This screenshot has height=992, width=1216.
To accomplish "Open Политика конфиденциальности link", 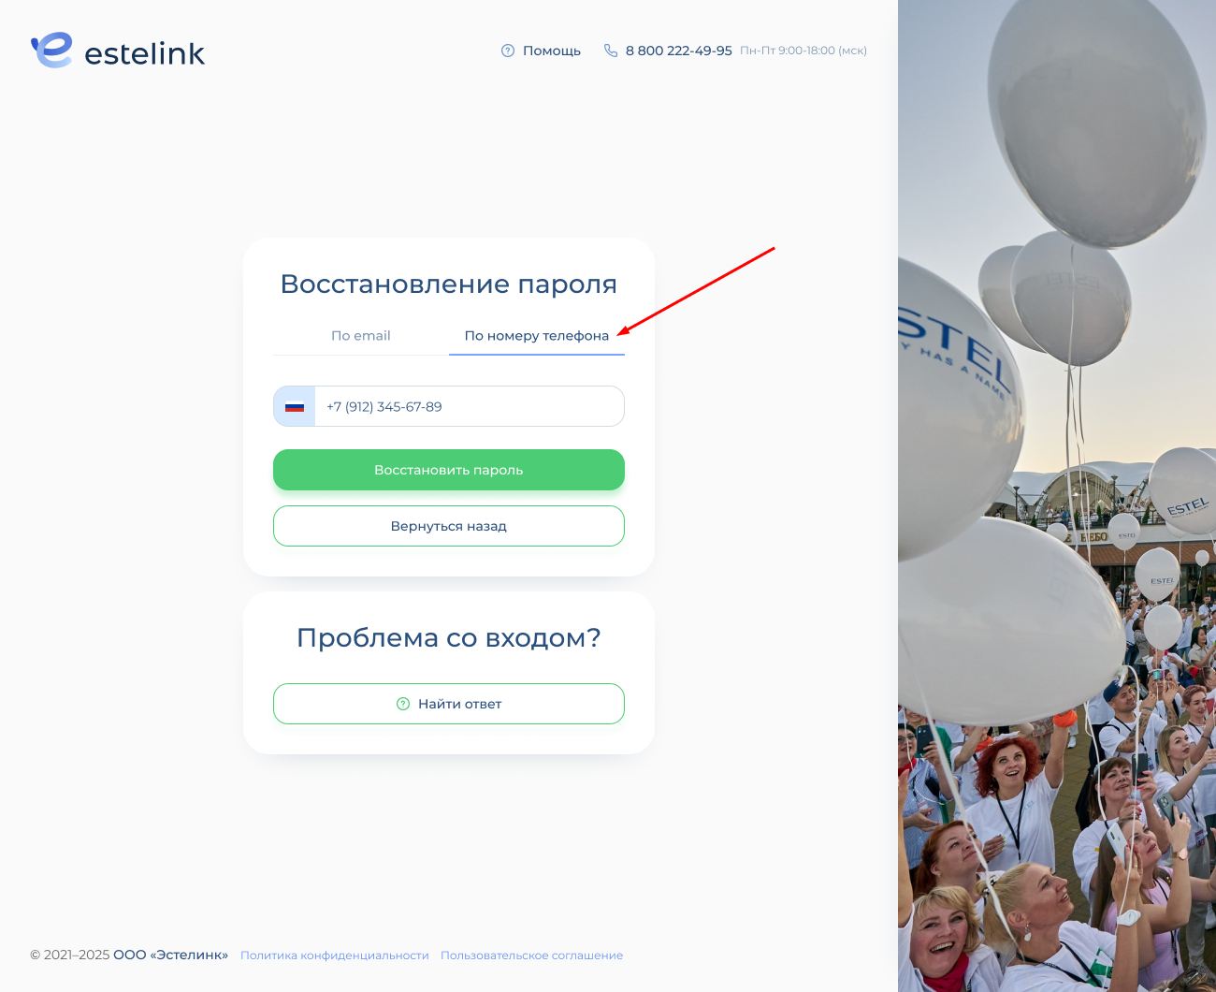I will (335, 956).
